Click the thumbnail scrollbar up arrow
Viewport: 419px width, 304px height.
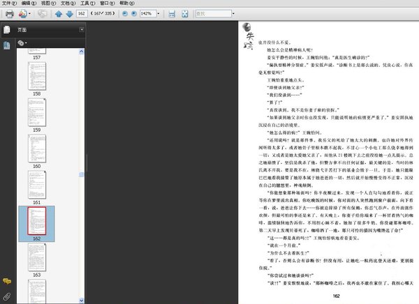click(x=82, y=52)
